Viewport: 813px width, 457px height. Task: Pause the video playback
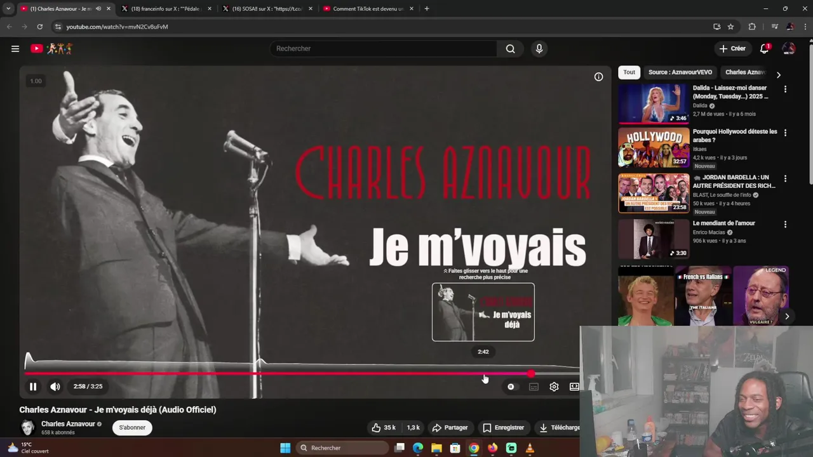(x=33, y=387)
